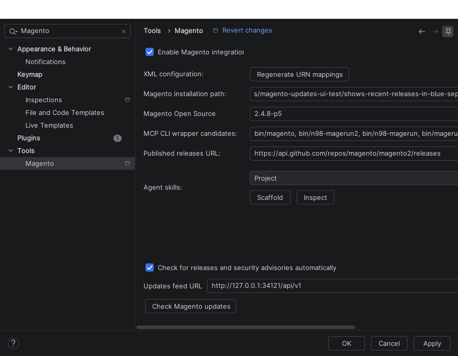Click the Updates feed URL field
Image resolution: width=458 pixels, height=356 pixels.
pyautogui.click(x=332, y=286)
